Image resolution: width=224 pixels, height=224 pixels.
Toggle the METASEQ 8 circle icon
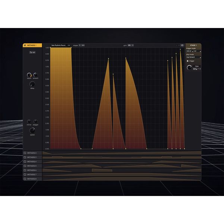25,179
